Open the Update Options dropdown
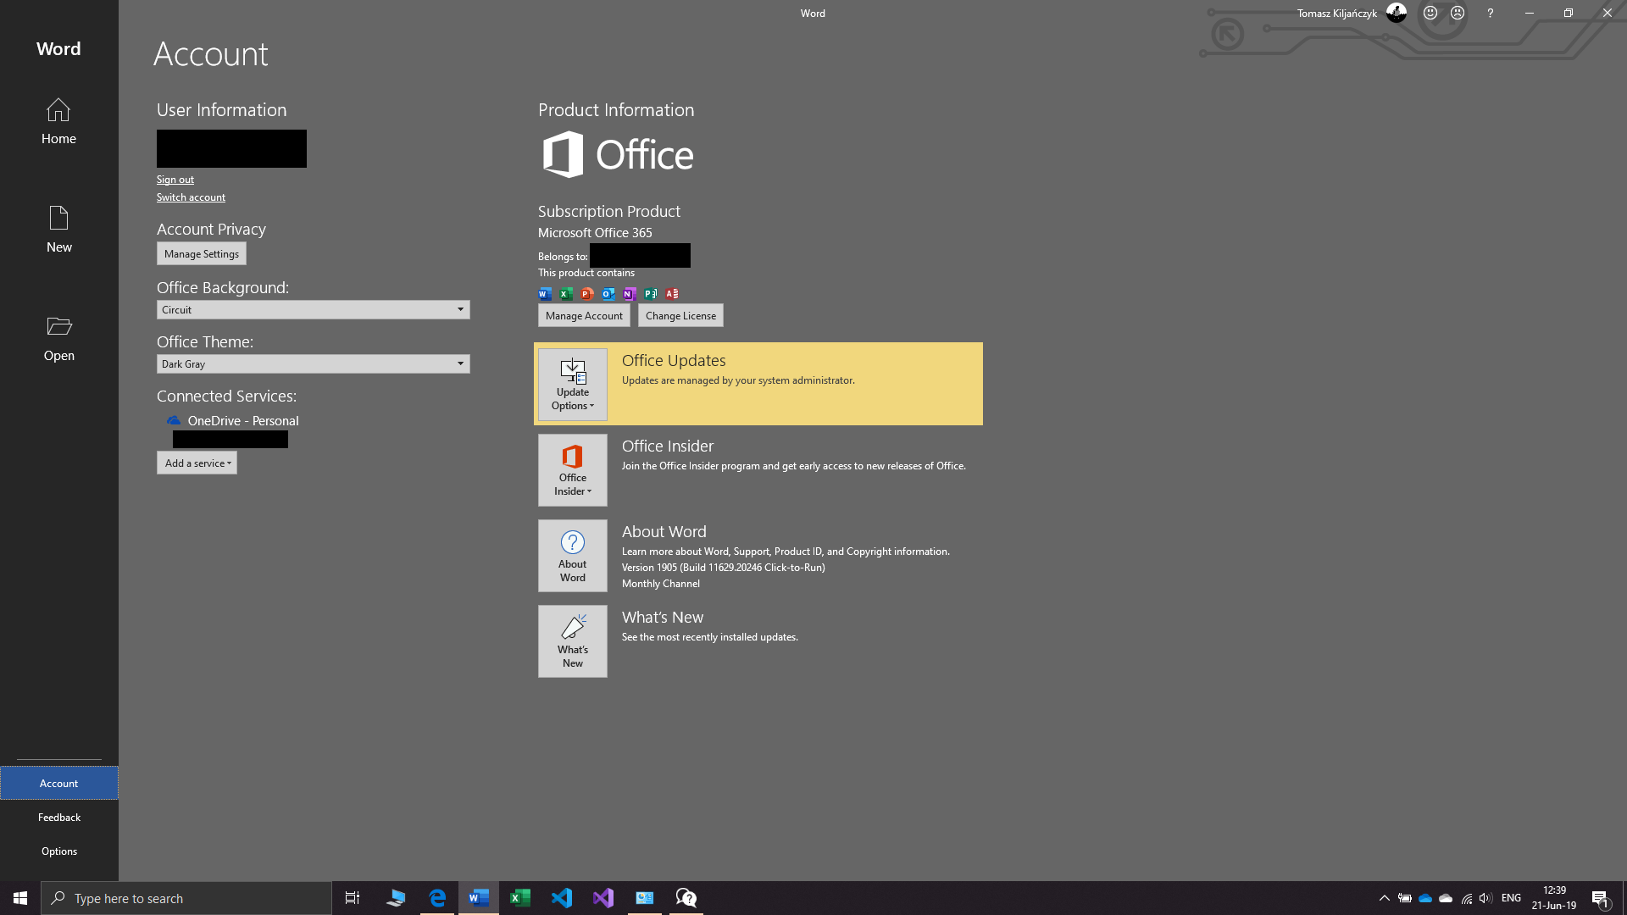Screen dimensions: 1627x915 pyautogui.click(x=572, y=385)
